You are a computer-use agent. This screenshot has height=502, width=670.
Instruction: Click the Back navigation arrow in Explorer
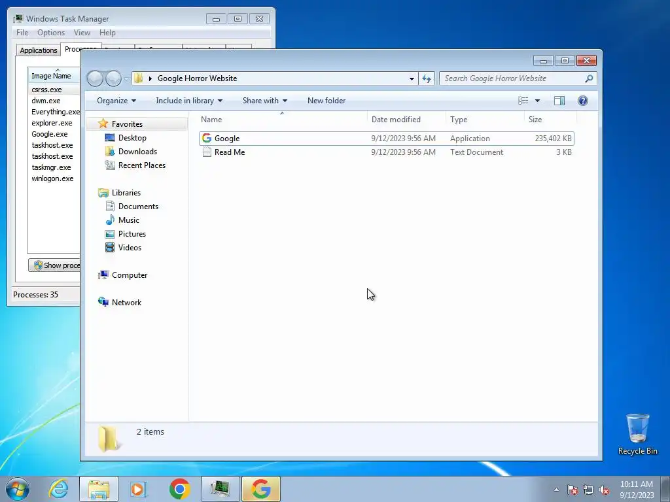tap(95, 78)
